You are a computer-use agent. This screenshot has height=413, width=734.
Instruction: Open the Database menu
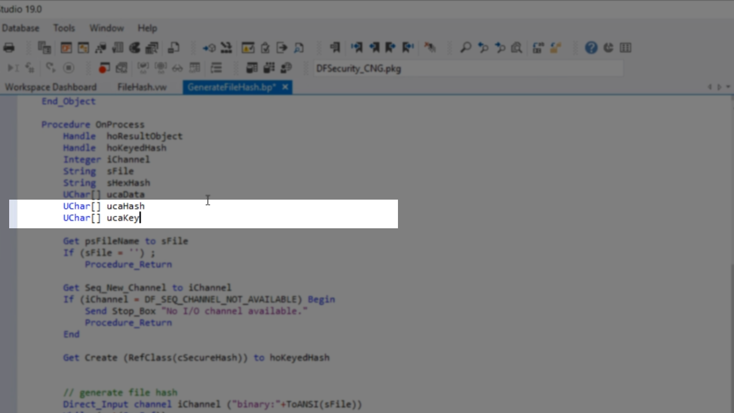(x=20, y=28)
